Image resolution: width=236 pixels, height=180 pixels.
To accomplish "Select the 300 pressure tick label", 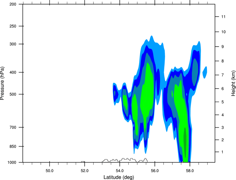I will click(13, 44).
